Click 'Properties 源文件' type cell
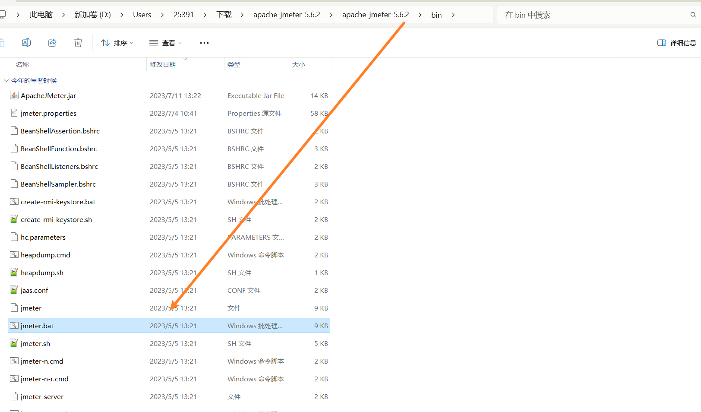This screenshot has width=701, height=412. [254, 113]
